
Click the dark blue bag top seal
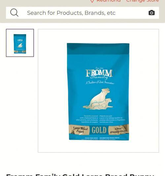[x=98, y=49]
